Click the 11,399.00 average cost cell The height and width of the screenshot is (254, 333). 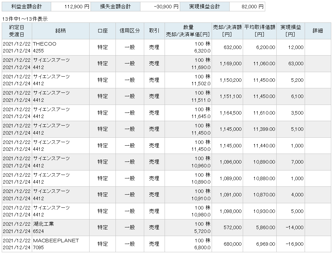(x=260, y=129)
